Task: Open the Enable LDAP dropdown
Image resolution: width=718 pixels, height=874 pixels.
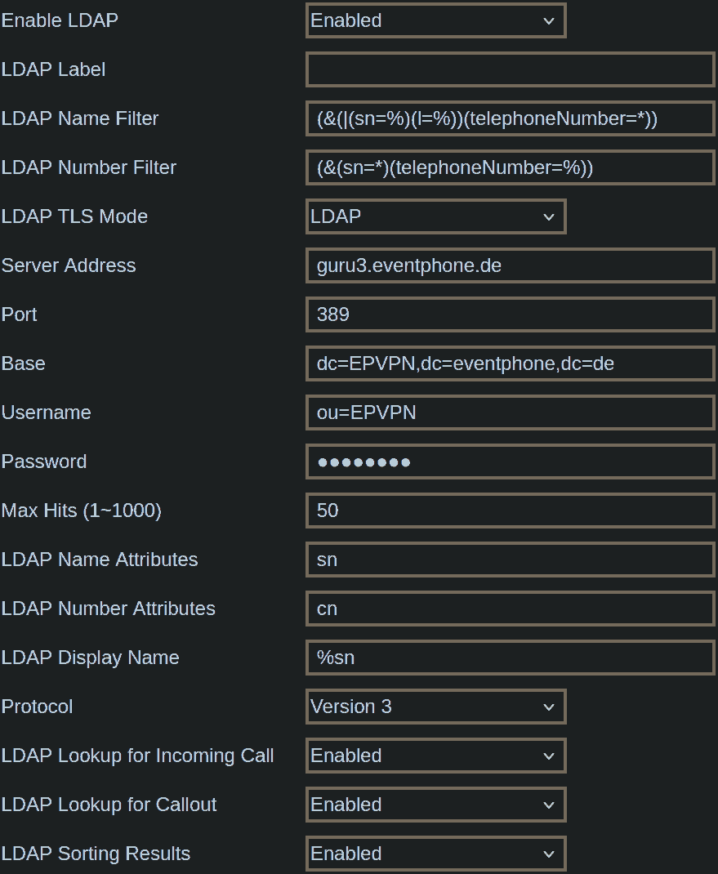Action: 436,20
